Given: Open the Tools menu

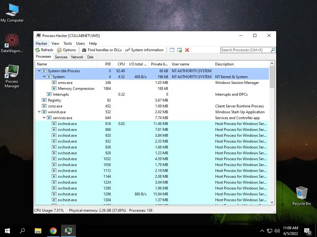Looking at the screenshot, I should coord(67,43).
